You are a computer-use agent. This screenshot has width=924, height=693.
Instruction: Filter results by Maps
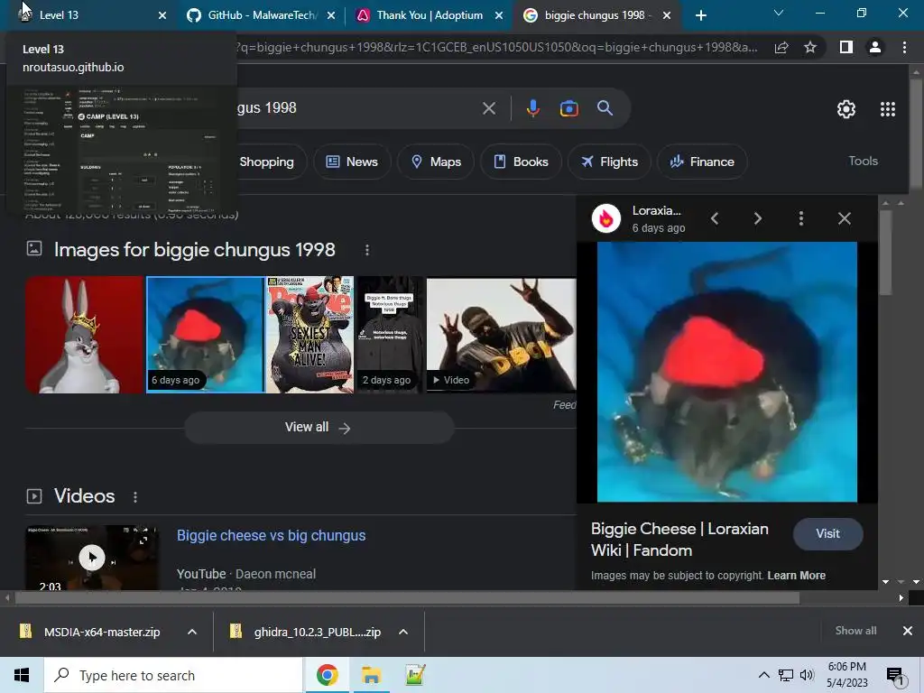coord(436,162)
